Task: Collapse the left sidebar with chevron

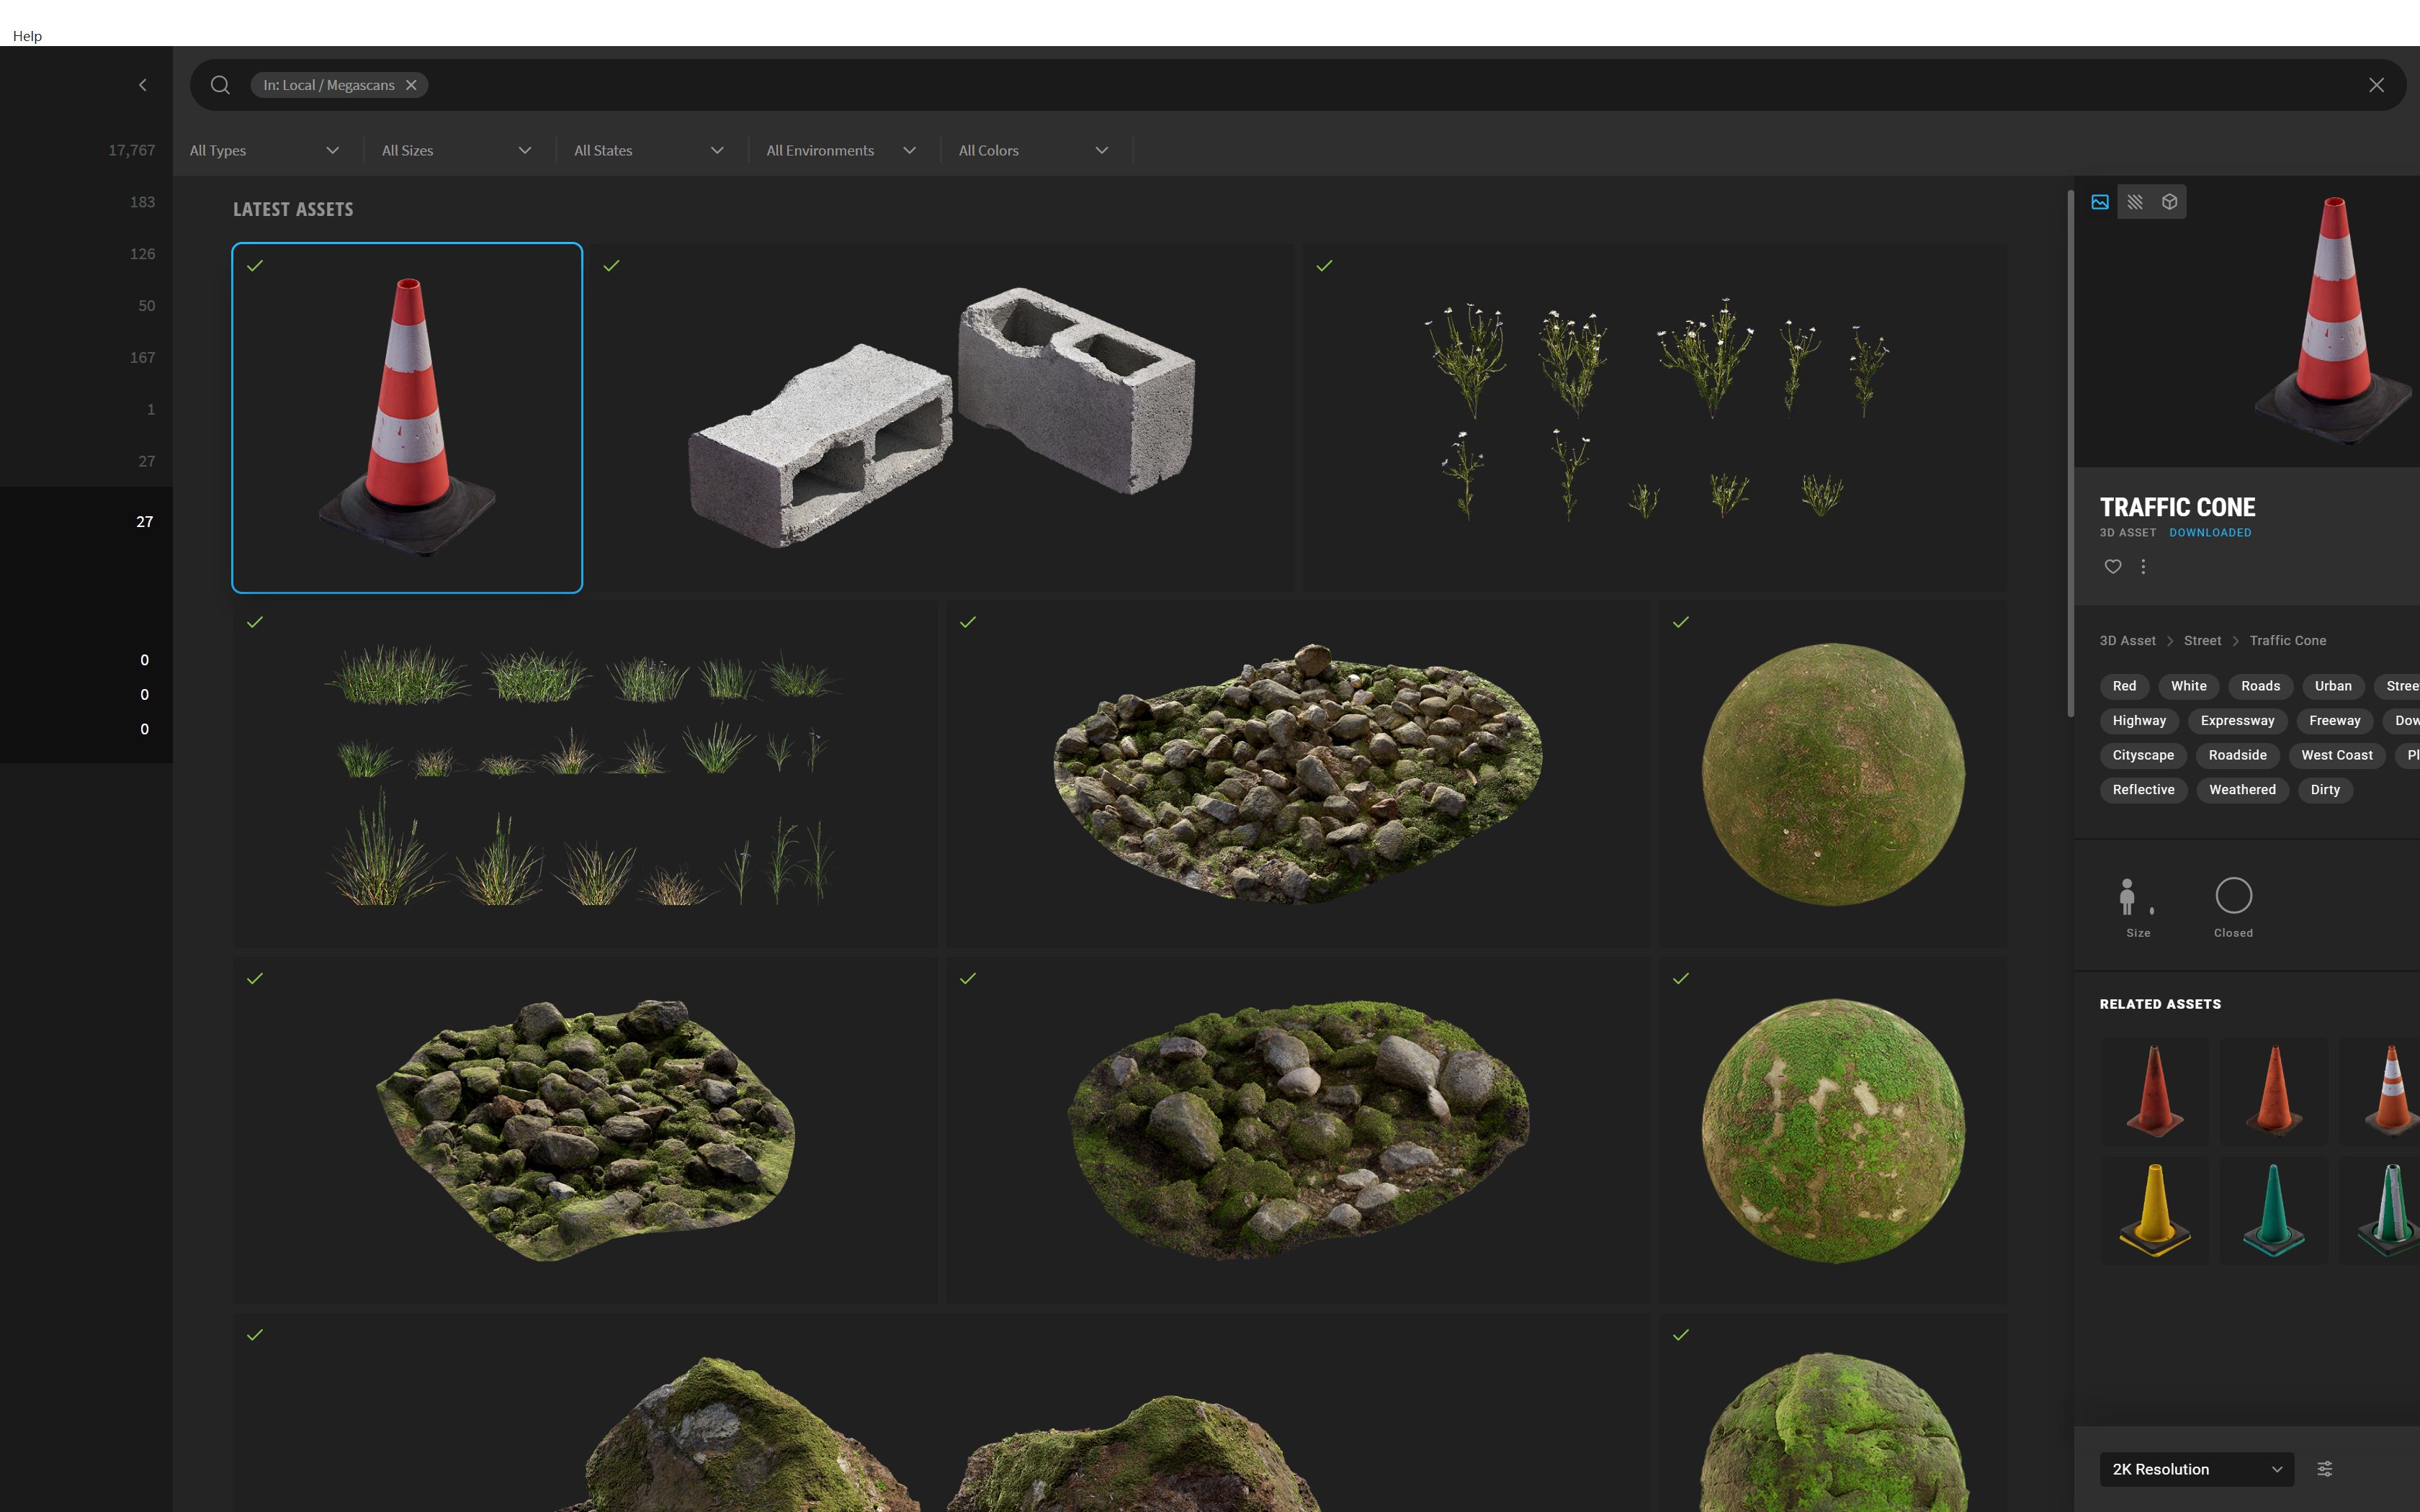Action: (x=142, y=84)
